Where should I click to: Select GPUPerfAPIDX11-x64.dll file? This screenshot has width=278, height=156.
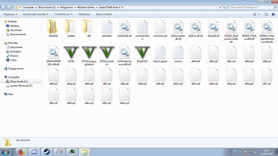click(x=53, y=55)
